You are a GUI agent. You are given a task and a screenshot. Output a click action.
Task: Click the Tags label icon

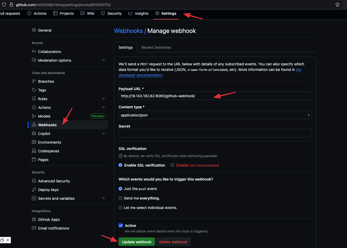click(x=34, y=90)
